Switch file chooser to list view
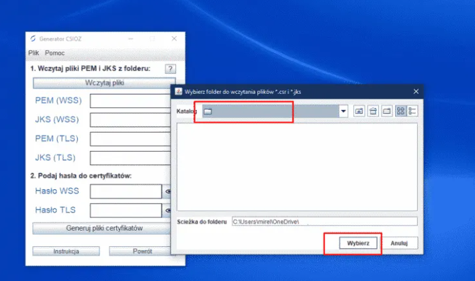This screenshot has height=281, width=475. point(400,111)
